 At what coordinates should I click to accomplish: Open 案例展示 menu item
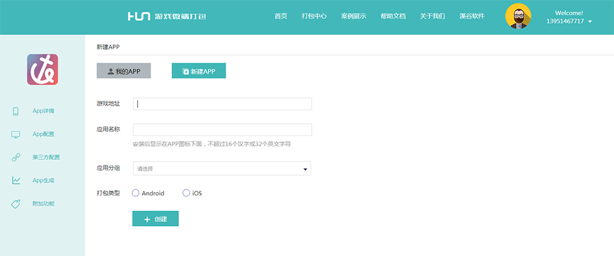pyautogui.click(x=353, y=16)
